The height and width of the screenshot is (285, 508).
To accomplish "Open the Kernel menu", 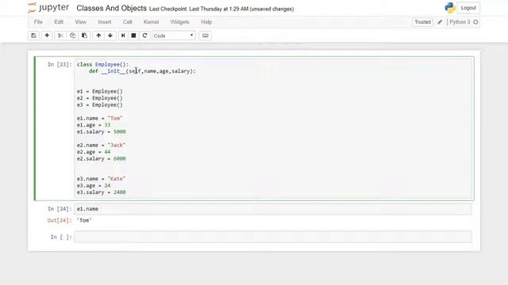I will pos(151,22).
